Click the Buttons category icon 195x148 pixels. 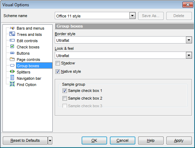click(x=12, y=53)
